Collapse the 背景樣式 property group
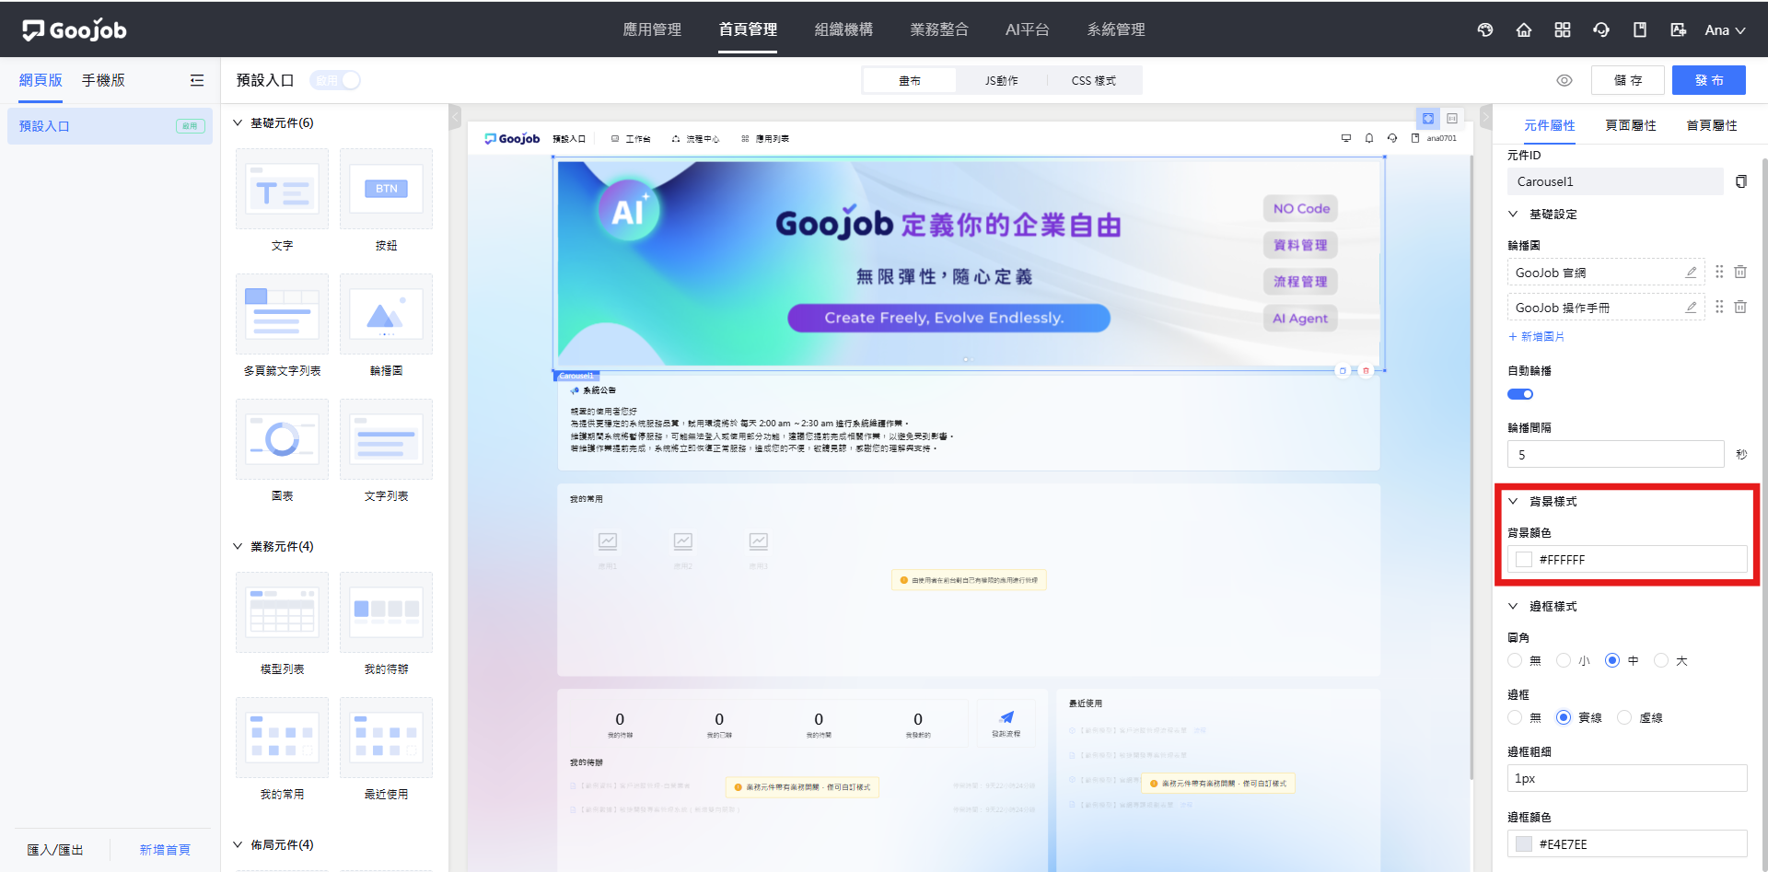The image size is (1768, 872). click(x=1513, y=501)
